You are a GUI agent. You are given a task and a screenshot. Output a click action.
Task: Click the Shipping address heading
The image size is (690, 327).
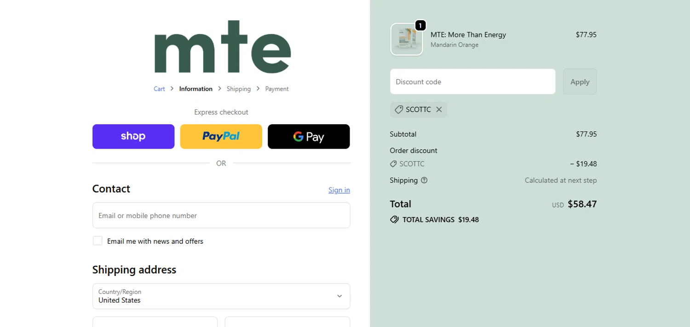[x=134, y=270]
